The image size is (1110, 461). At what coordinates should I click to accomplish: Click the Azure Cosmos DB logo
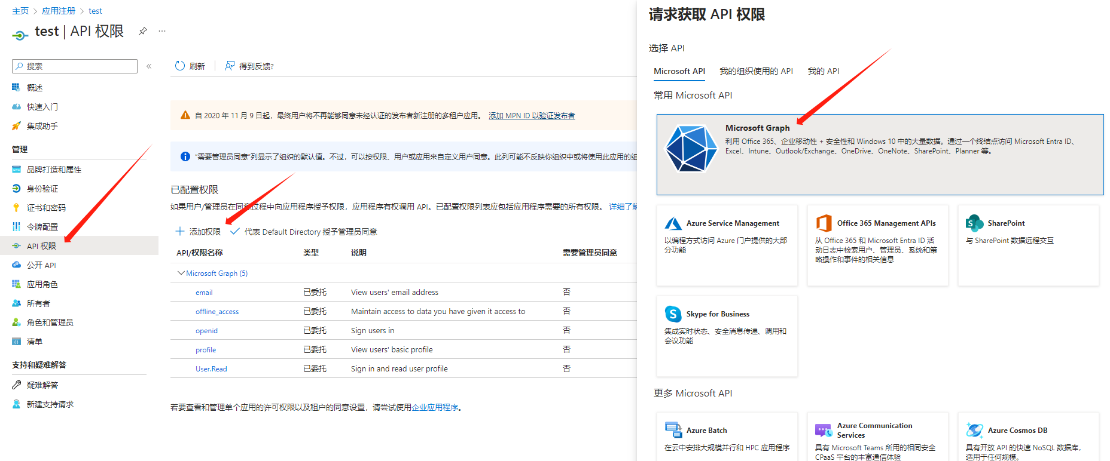(x=975, y=430)
